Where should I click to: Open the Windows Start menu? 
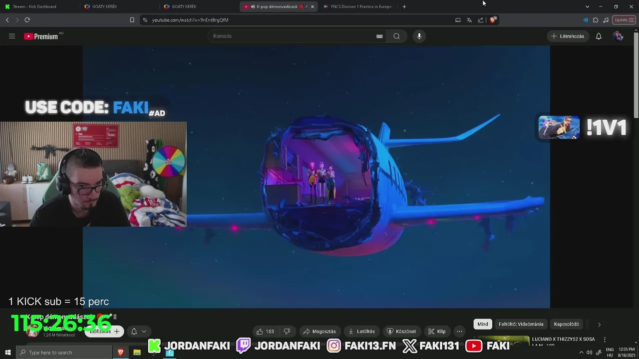(x=7, y=353)
